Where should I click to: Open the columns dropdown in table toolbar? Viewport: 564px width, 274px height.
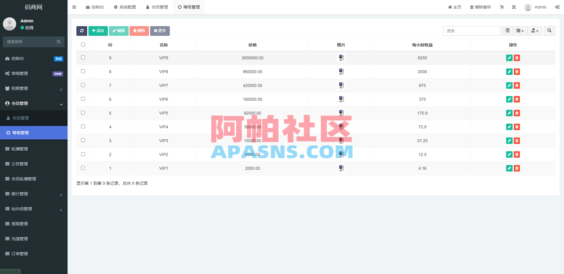click(x=520, y=31)
